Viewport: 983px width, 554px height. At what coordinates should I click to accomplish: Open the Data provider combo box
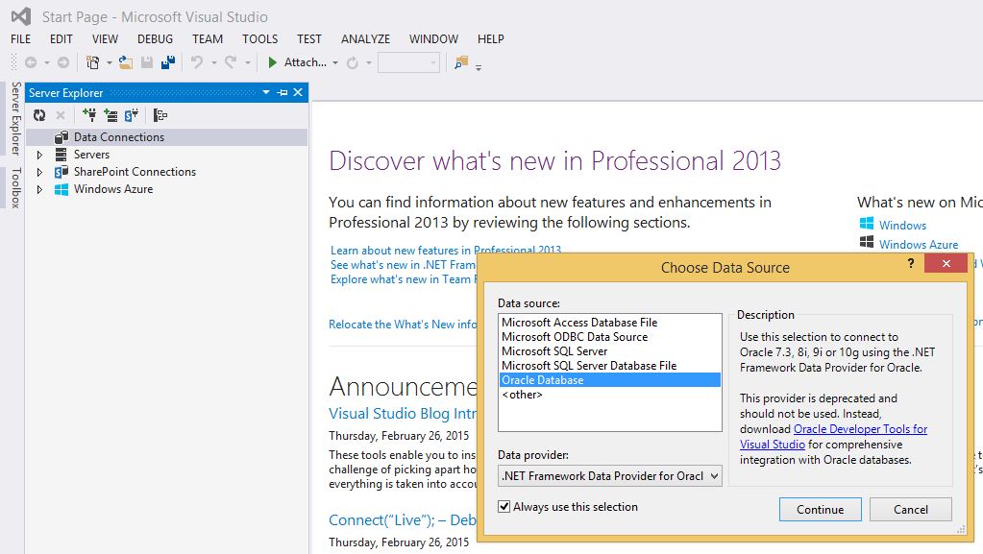(610, 475)
